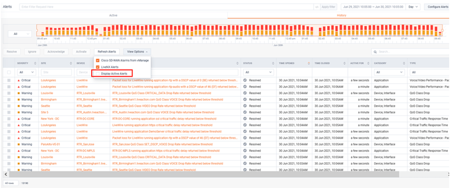Open the Site 5 site link
452x188 pixels.
[x=45, y=112]
